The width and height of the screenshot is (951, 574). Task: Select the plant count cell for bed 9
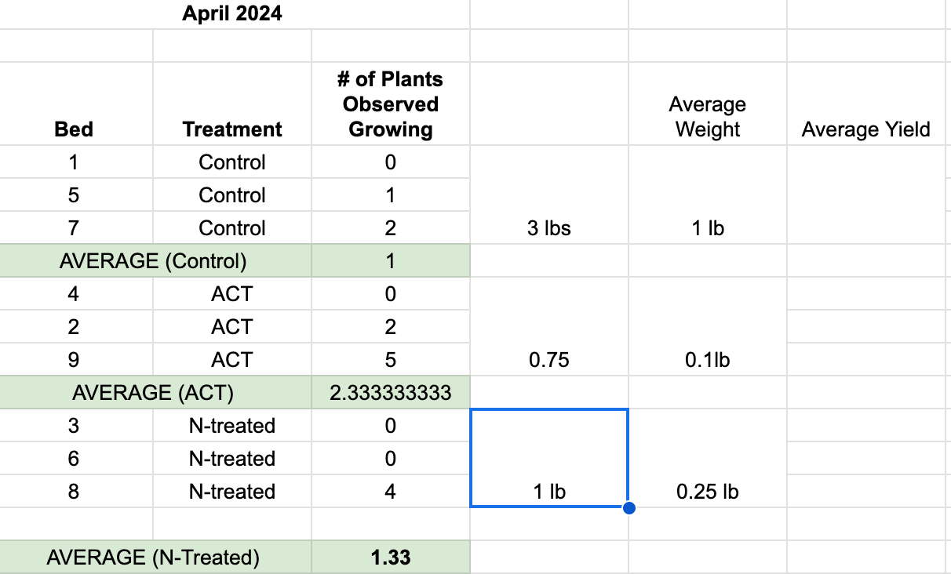[391, 360]
